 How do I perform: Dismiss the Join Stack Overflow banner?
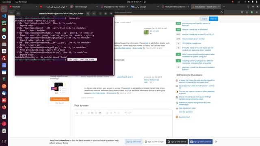(x=216, y=142)
